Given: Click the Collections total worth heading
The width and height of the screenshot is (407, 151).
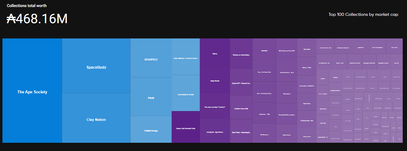Looking at the screenshot, I should [27, 5].
